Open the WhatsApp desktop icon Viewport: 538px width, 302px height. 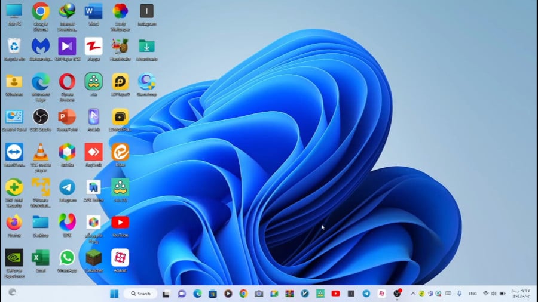tap(67, 257)
